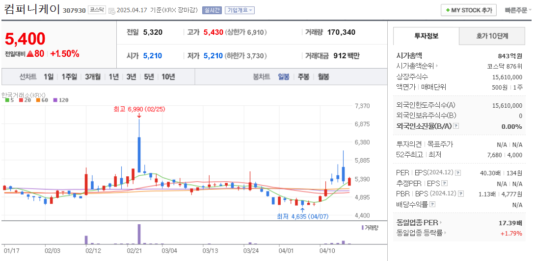Viewport: 535px width, 261px height.
Task: Click the 한국거래소(KRX) chart label
Action: pos(23,95)
